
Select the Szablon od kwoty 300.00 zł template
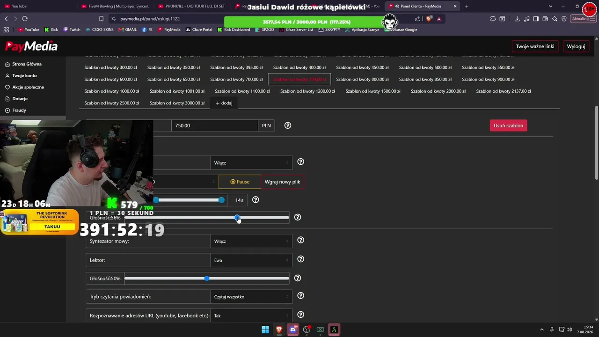pyautogui.click(x=111, y=67)
